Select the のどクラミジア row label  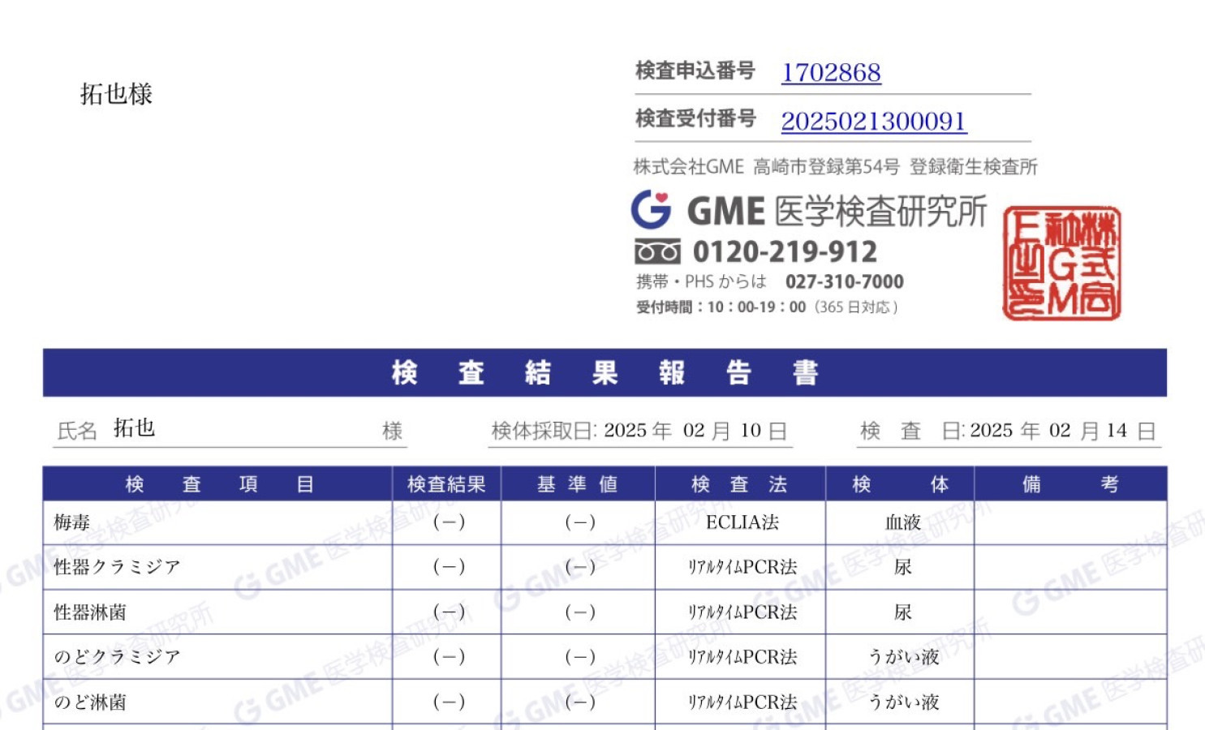[x=117, y=657]
